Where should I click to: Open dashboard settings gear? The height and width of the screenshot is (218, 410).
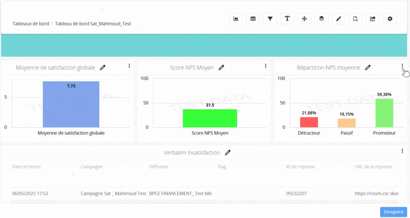tap(390, 19)
